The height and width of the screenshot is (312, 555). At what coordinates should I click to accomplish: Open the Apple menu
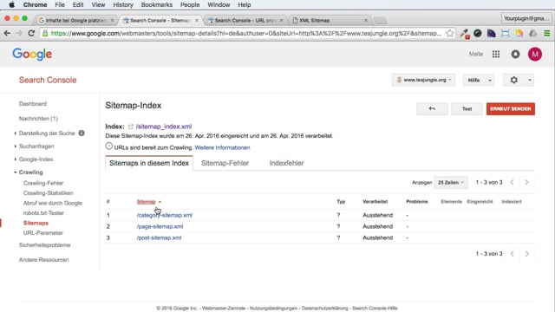point(11,4)
